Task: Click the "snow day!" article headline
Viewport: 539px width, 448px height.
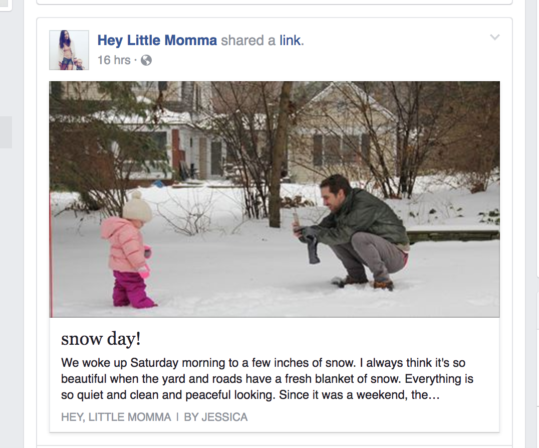Action: (101, 339)
